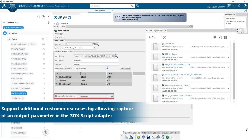248x140 pixels.
Task: Click the X icon beside VehicleCost return
Action: point(111,96)
